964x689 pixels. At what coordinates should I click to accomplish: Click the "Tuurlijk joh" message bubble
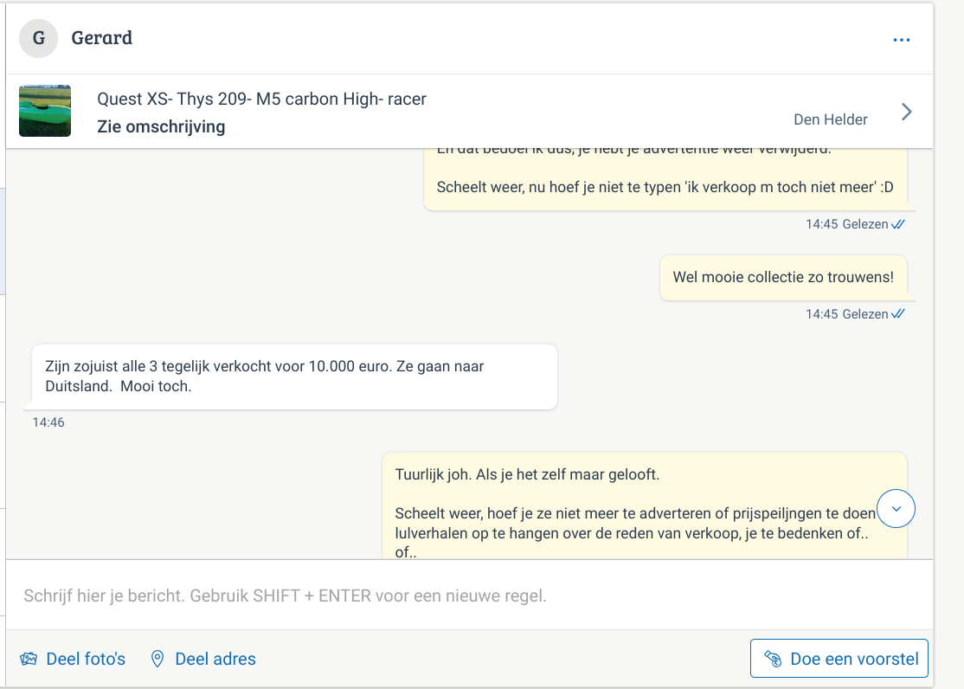[644, 506]
